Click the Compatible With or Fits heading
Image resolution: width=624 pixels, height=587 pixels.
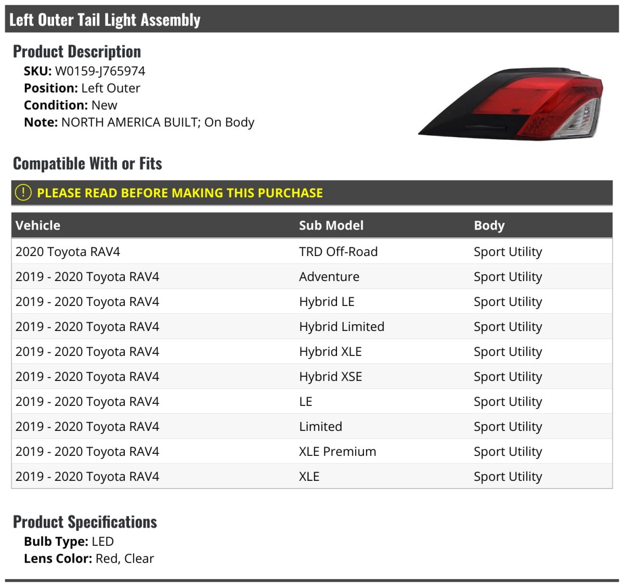(x=87, y=163)
